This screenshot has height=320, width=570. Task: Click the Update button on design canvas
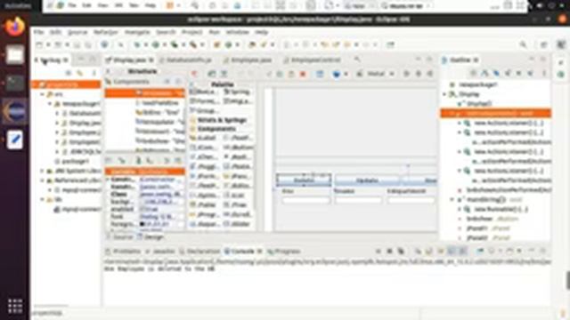coord(367,180)
